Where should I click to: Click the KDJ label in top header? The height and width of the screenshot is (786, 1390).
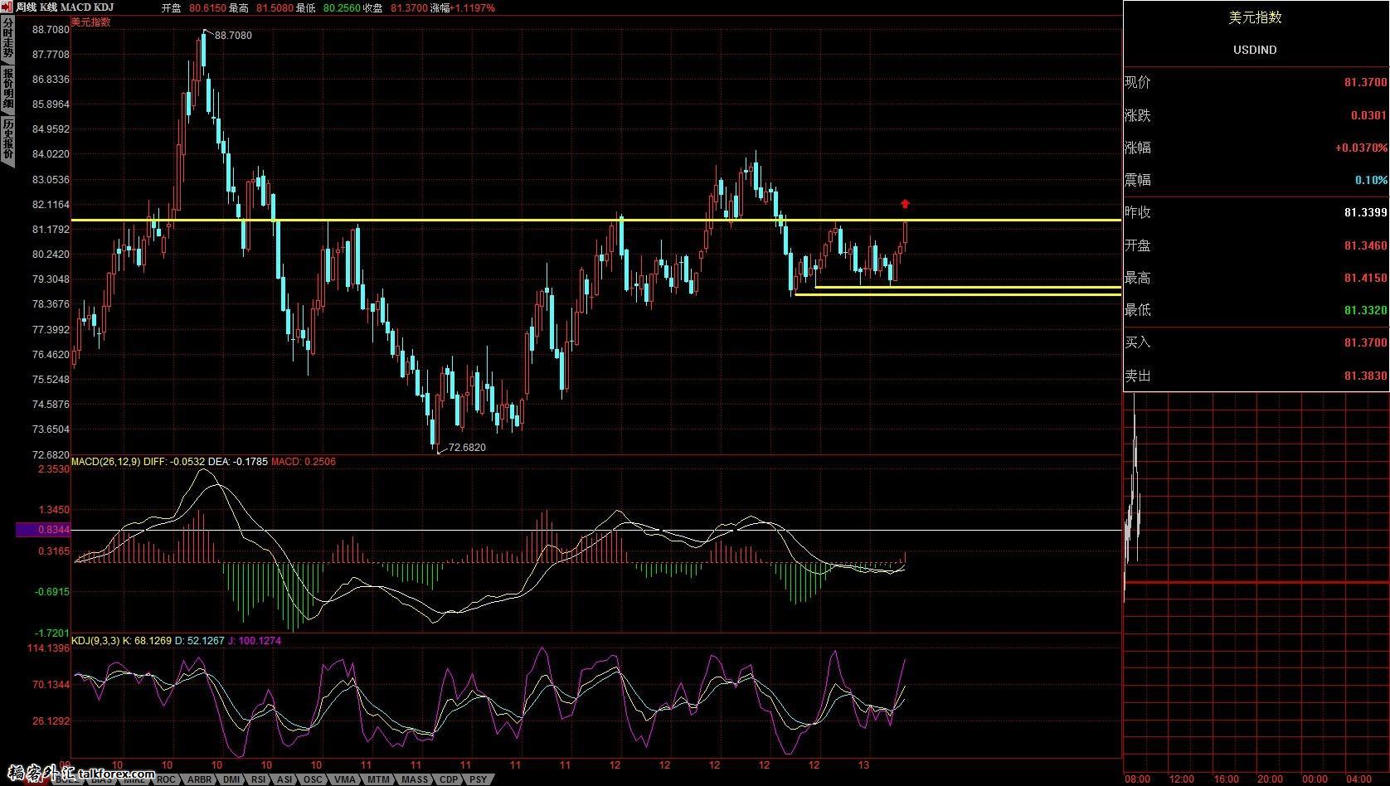click(x=104, y=7)
